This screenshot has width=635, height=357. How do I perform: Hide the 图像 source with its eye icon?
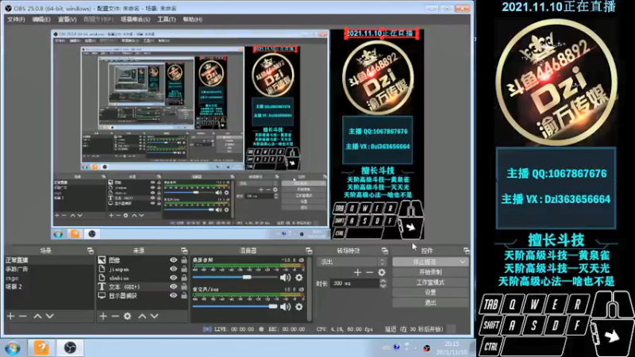click(x=173, y=260)
